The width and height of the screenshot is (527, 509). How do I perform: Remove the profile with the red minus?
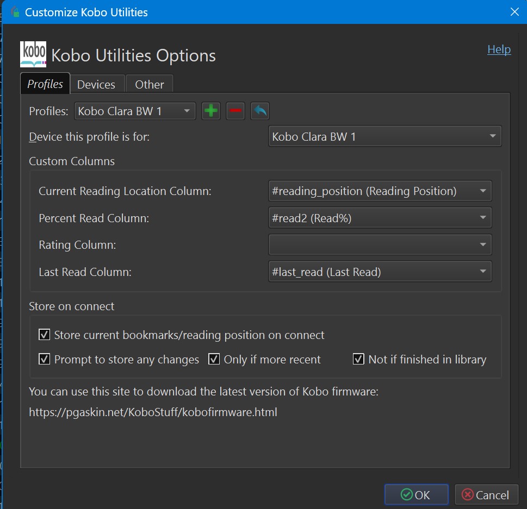[235, 111]
